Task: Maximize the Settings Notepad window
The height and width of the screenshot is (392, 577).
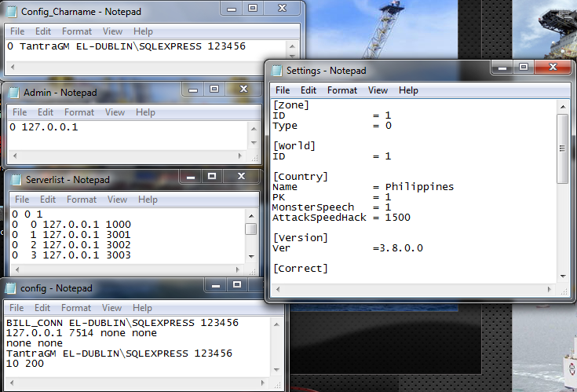Action: 524,68
